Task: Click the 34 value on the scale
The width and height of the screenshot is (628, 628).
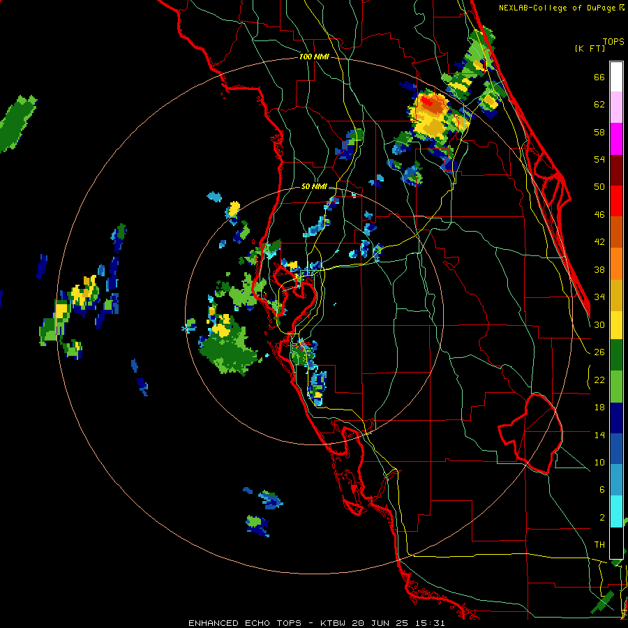Action: point(599,297)
